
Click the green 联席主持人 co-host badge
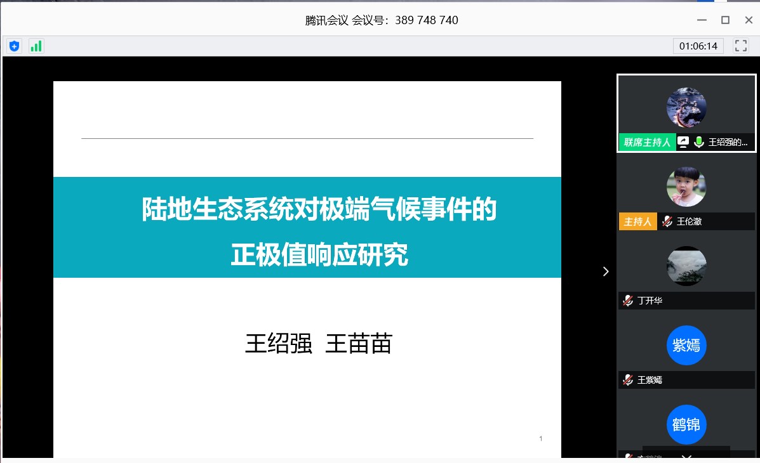coord(646,142)
